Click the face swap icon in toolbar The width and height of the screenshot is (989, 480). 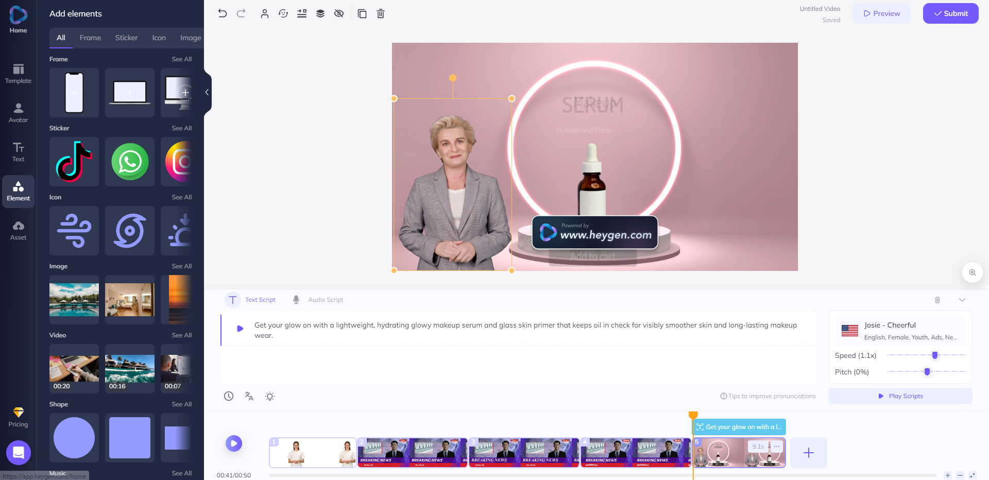pyautogui.click(x=283, y=14)
